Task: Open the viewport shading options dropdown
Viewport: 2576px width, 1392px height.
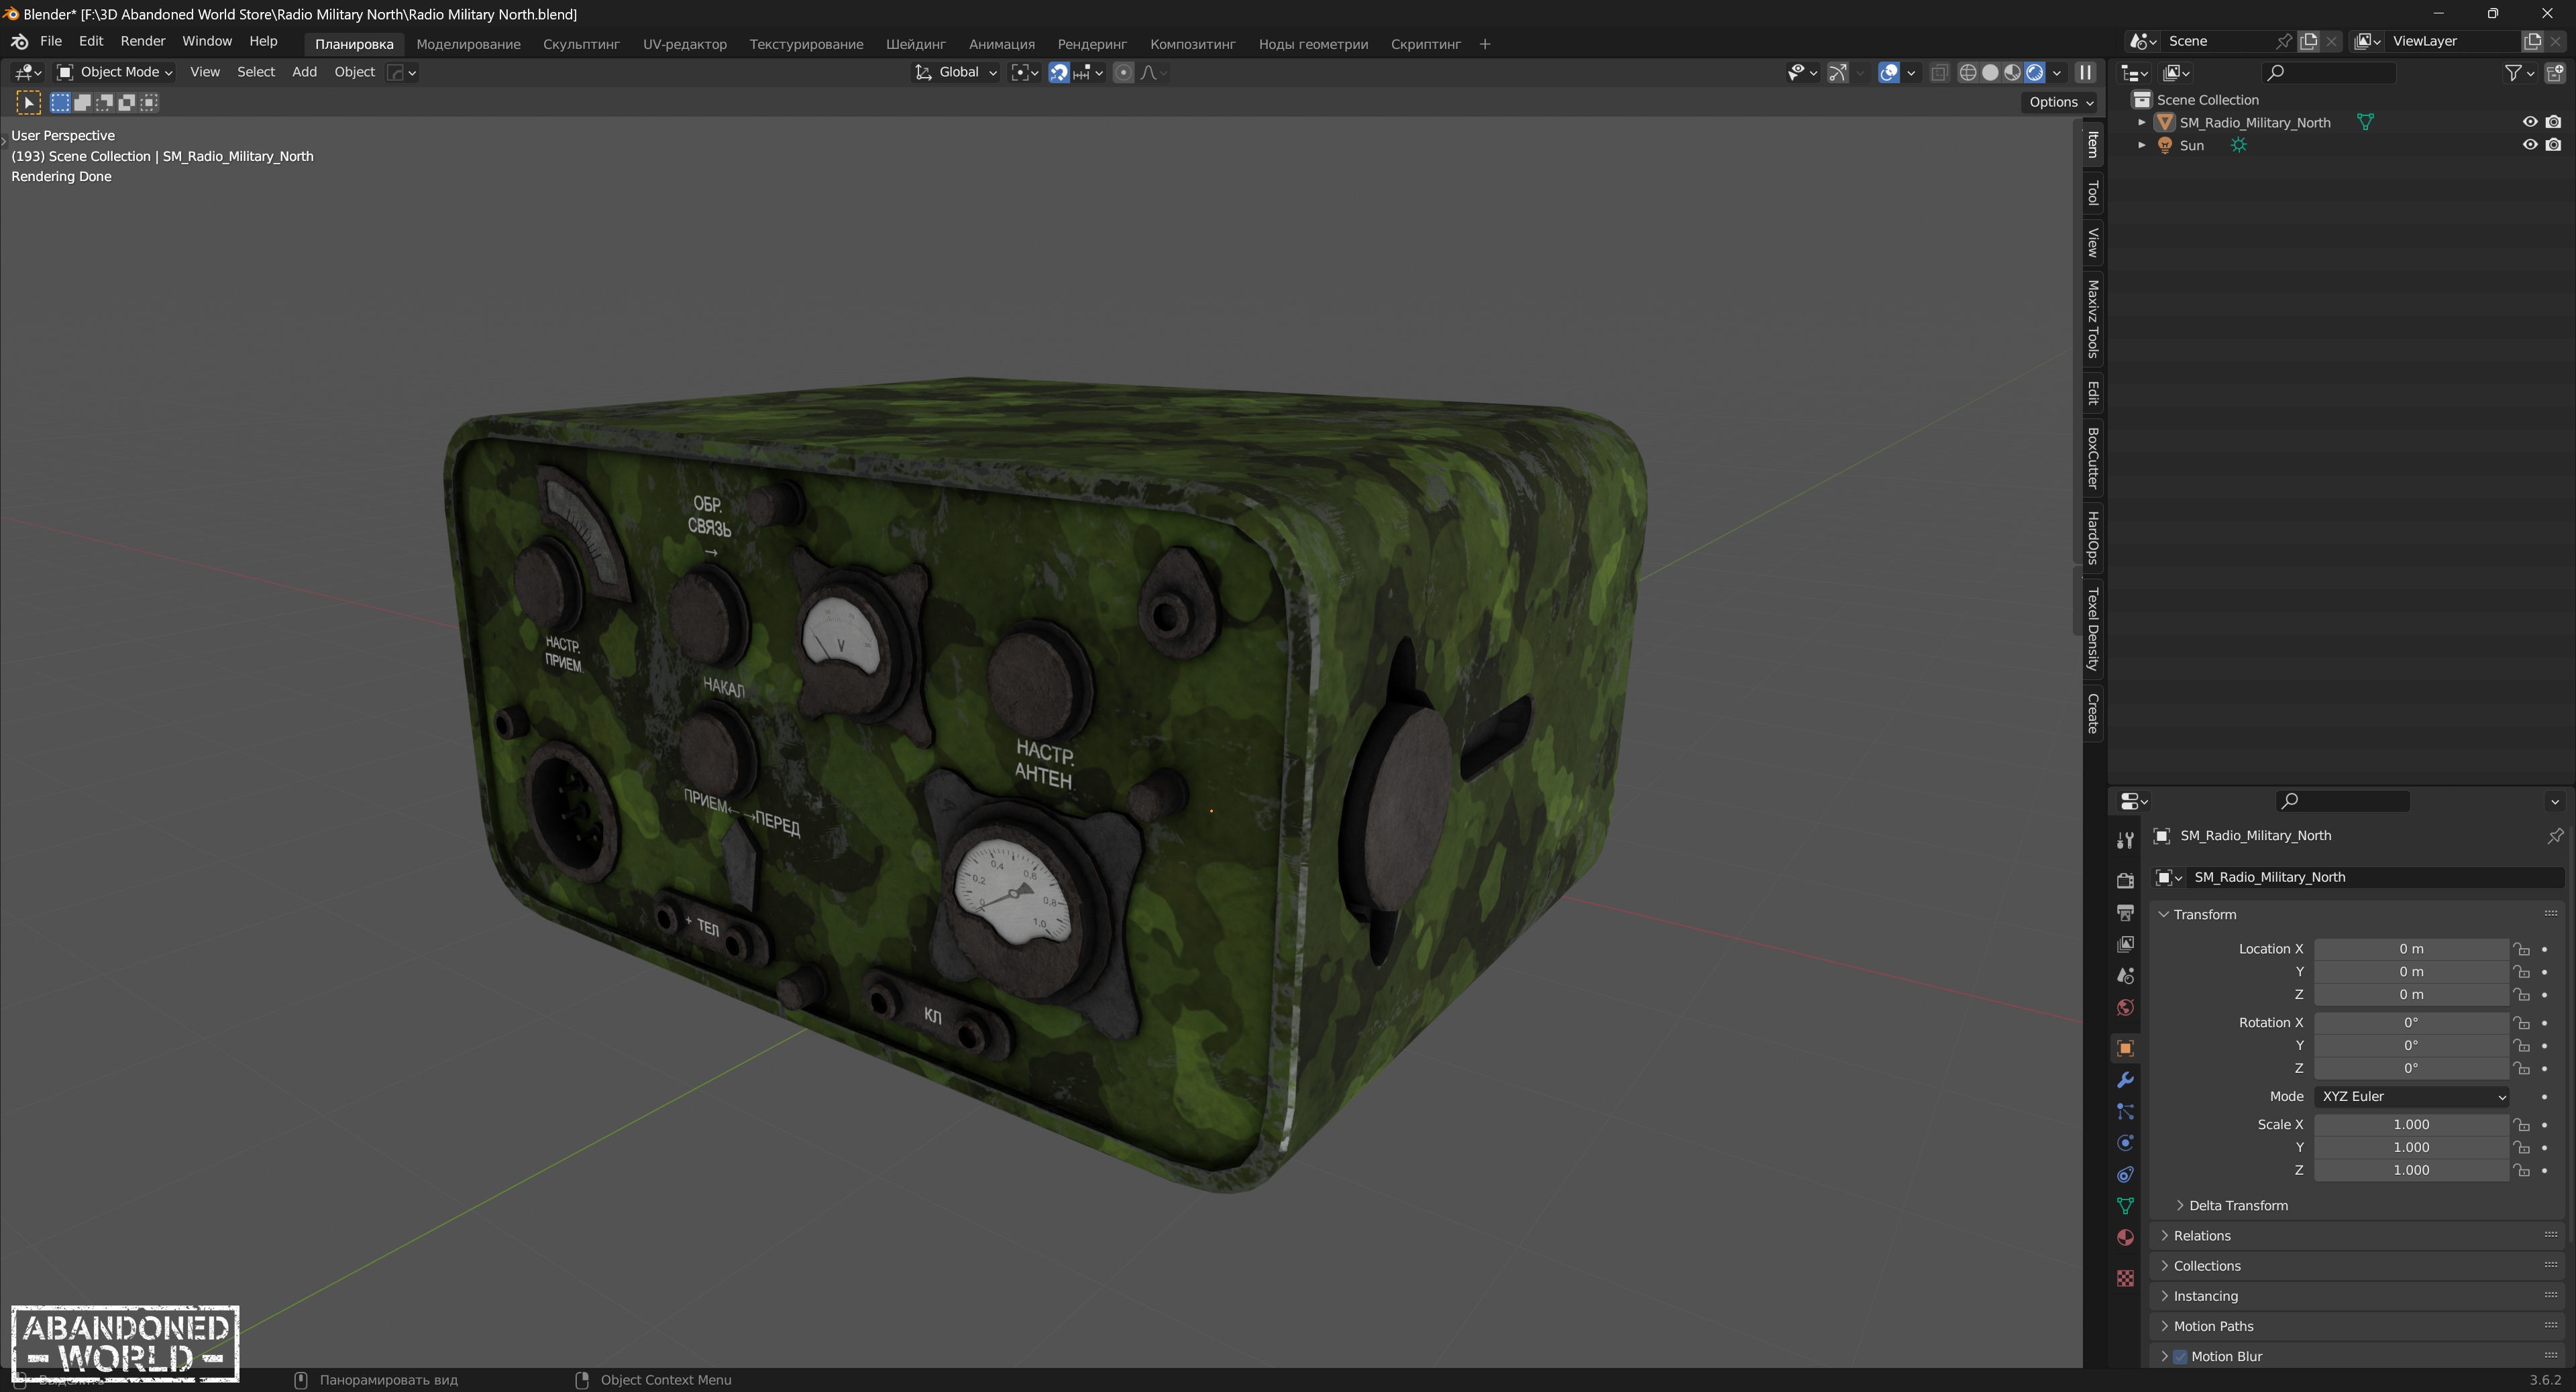Action: click(x=2057, y=72)
